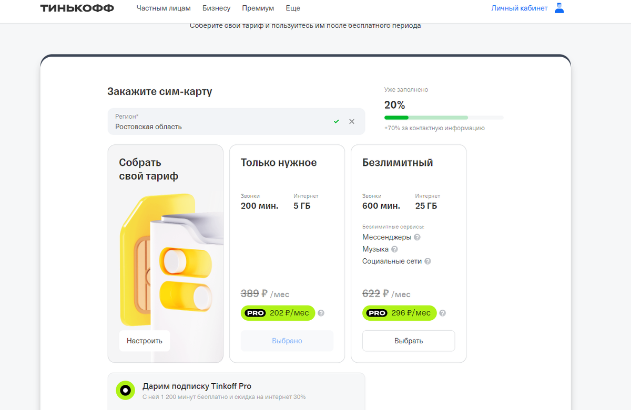Image resolution: width=631 pixels, height=410 pixels.
Task: Expand the Еще menu
Action: click(293, 8)
